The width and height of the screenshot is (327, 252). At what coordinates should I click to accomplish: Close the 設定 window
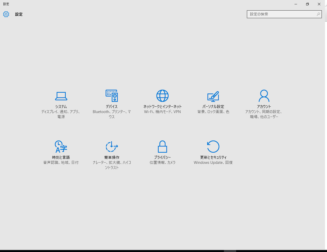(x=319, y=4)
